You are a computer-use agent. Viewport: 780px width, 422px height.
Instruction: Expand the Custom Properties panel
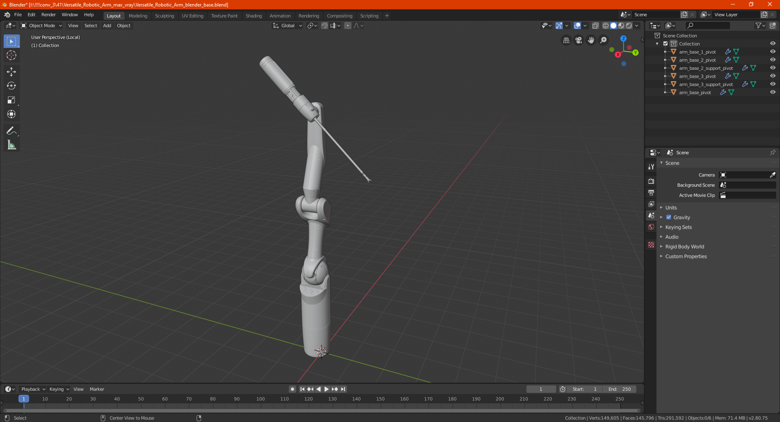click(x=686, y=256)
